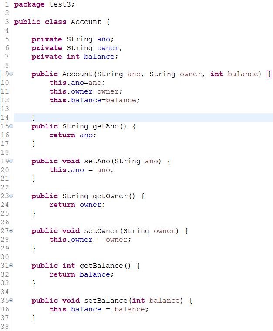Click 'this.owner = owner;' on line 28
The image size is (273, 331).
pos(90,240)
